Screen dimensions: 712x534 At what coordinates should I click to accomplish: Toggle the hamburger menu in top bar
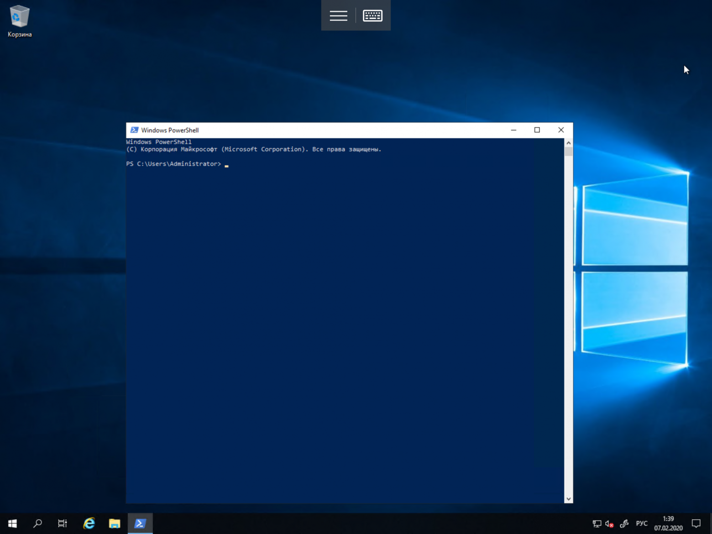click(x=338, y=15)
